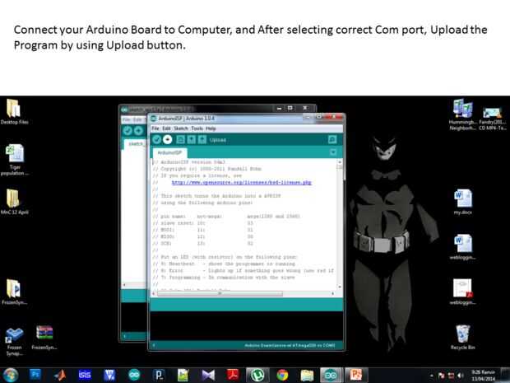The width and height of the screenshot is (510, 383).
Task: Minimize the background Arduino window
Action: coord(279,108)
